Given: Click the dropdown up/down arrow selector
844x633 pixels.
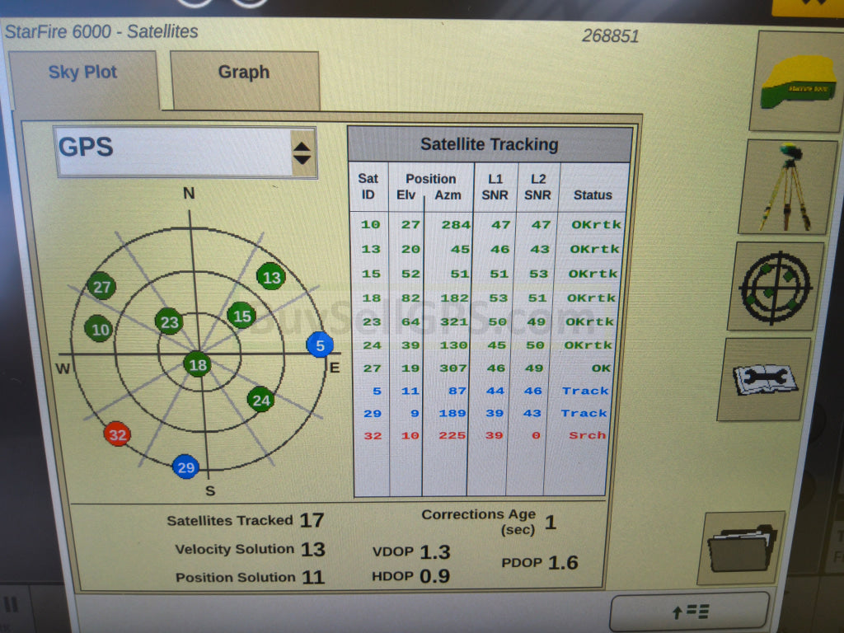Looking at the screenshot, I should [302, 152].
